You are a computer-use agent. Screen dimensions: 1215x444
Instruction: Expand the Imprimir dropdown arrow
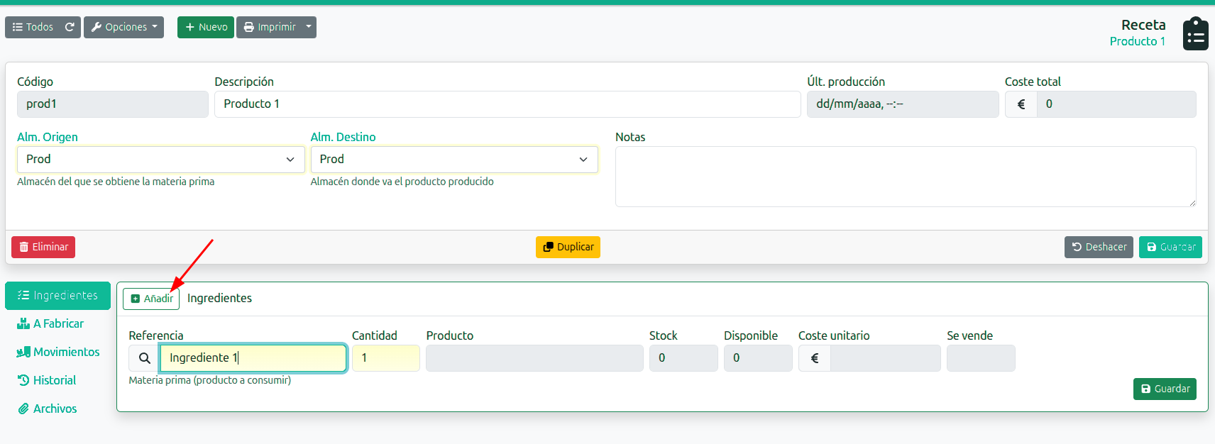(x=309, y=27)
